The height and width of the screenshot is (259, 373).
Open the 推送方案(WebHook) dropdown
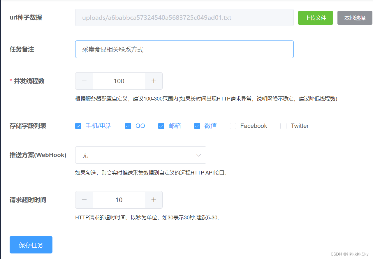click(141, 155)
